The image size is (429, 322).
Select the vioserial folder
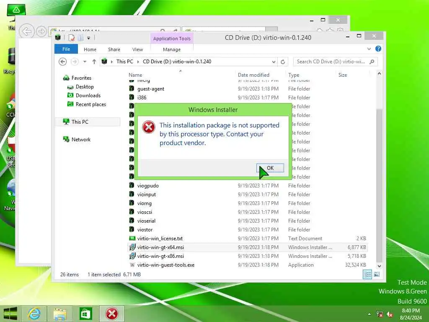[x=146, y=221]
